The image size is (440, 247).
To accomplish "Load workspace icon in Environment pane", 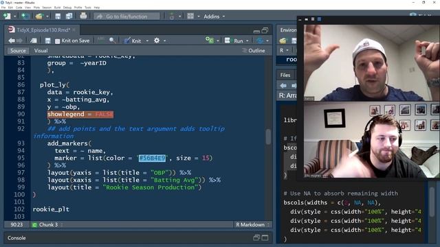I will click(x=283, y=41).
